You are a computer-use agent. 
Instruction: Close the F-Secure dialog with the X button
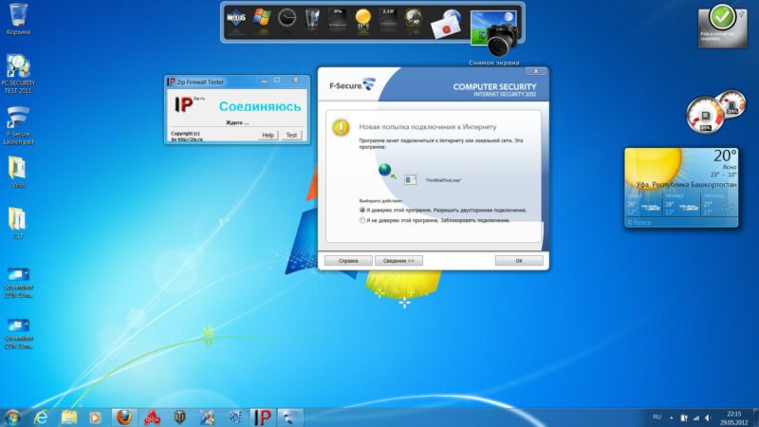coord(536,71)
